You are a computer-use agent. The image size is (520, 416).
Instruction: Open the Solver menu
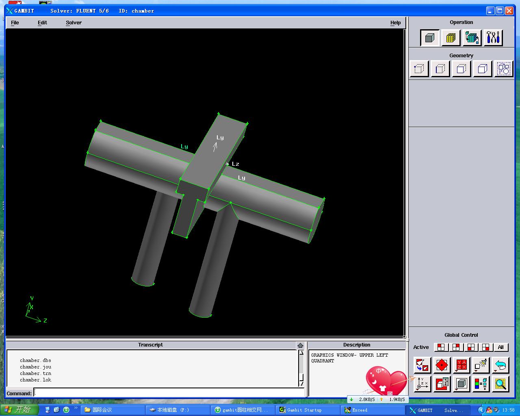pyautogui.click(x=74, y=23)
